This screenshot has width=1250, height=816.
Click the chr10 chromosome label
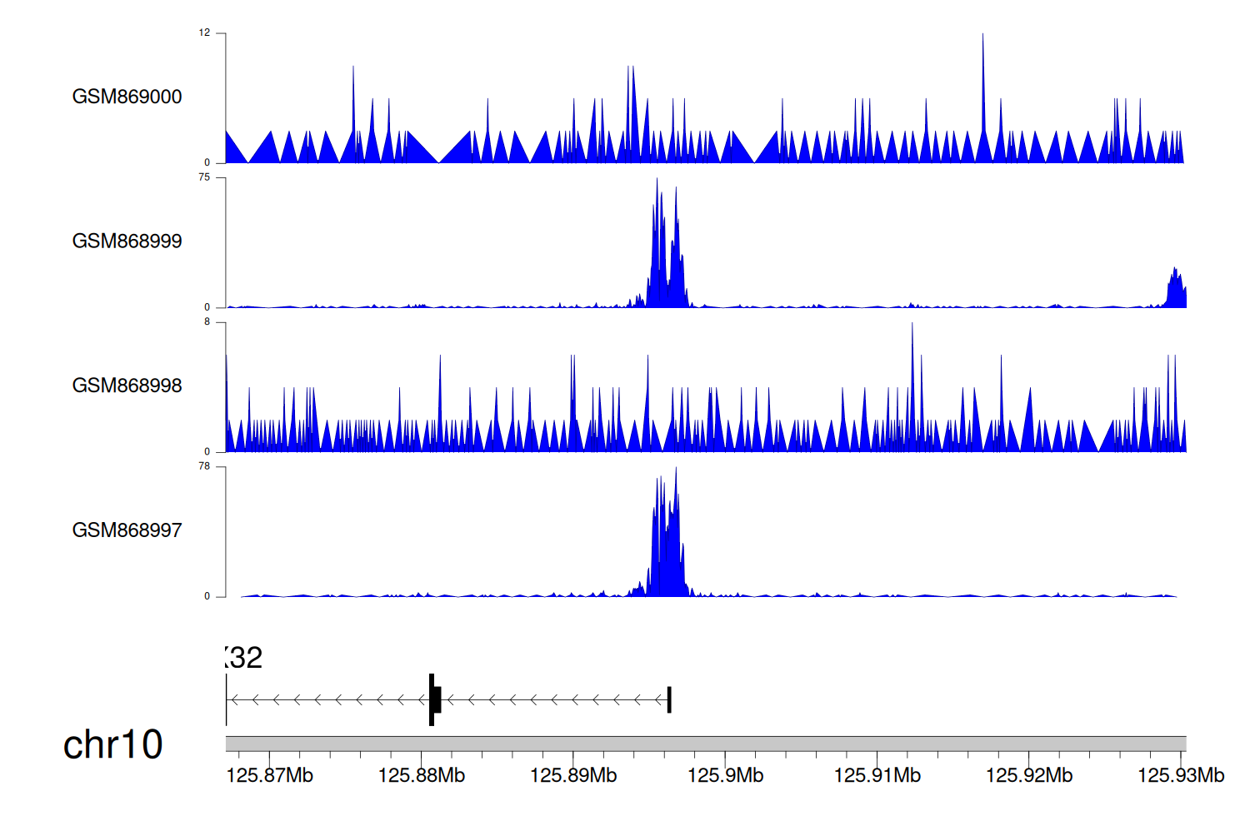(112, 744)
